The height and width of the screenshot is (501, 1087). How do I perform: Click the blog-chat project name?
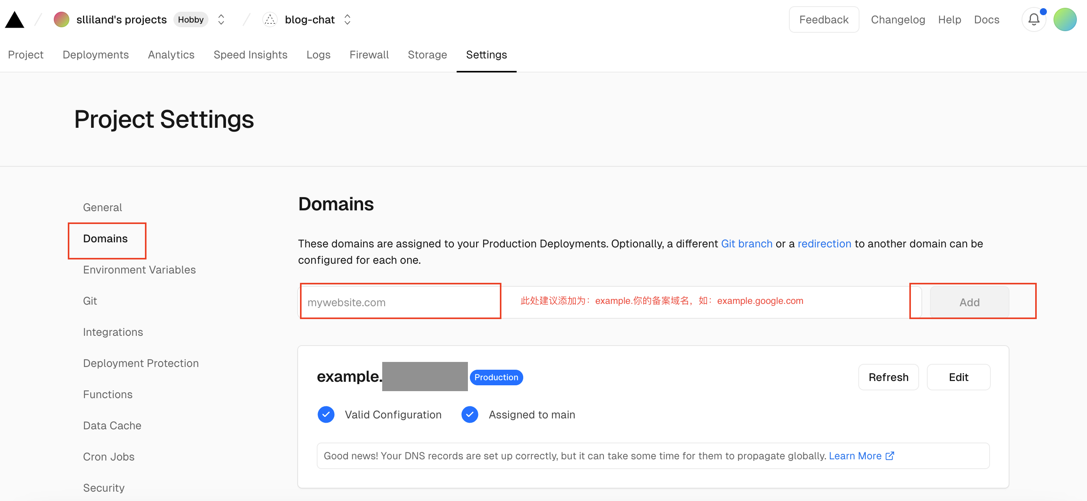click(x=310, y=19)
